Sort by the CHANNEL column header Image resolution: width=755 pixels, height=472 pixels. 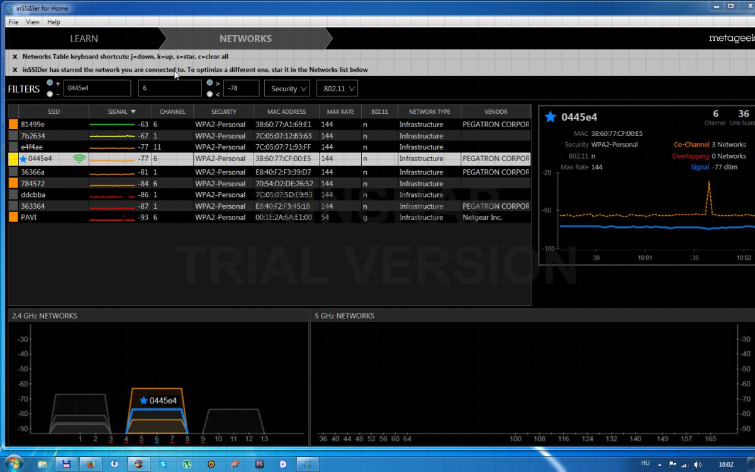click(x=172, y=111)
